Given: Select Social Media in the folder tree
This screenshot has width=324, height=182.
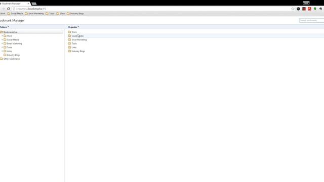Looking at the screenshot, I should pyautogui.click(x=11, y=39).
